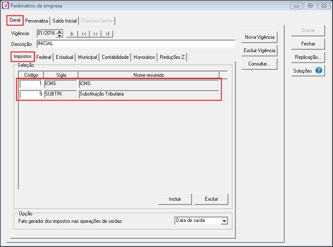Decrease the Vigência date with down arrow
This screenshot has height=247, width=333.
tap(60, 36)
